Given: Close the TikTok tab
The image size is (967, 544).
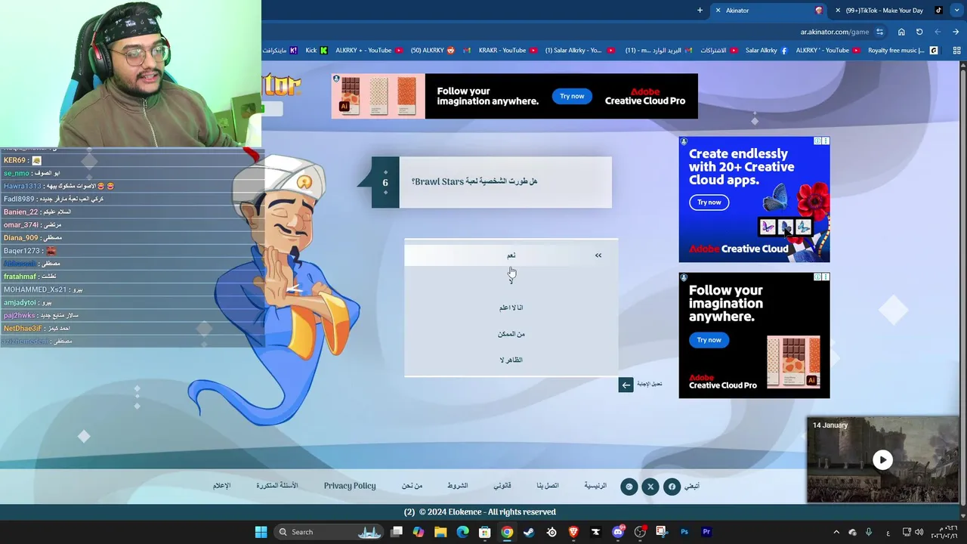Looking at the screenshot, I should (x=838, y=11).
